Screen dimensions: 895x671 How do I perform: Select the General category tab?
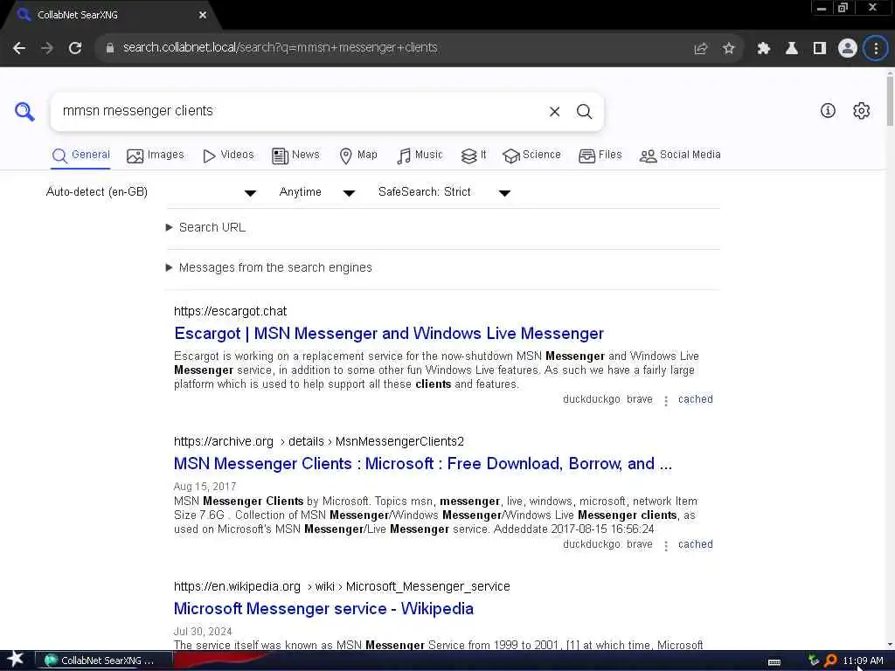(x=80, y=156)
